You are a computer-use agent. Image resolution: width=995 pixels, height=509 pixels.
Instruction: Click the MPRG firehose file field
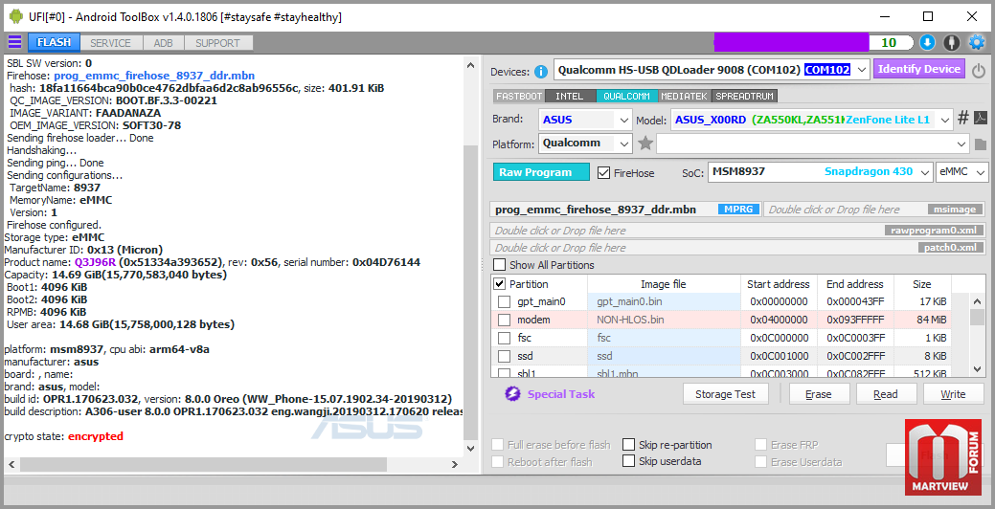coord(625,210)
